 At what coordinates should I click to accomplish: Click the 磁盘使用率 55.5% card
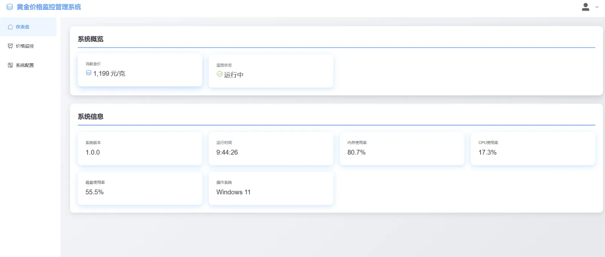(140, 188)
